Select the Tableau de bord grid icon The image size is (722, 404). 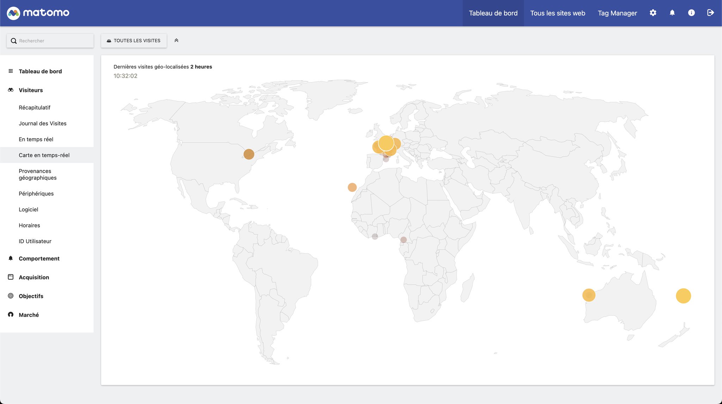click(10, 71)
